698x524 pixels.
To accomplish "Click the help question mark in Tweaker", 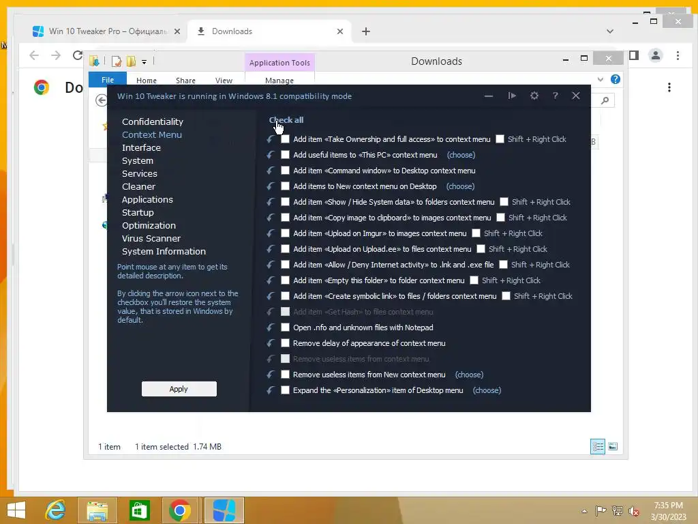I will pyautogui.click(x=555, y=96).
